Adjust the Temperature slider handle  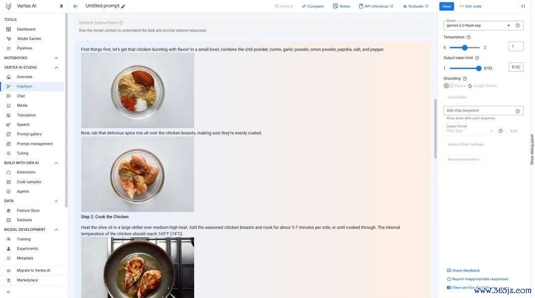tap(464, 47)
